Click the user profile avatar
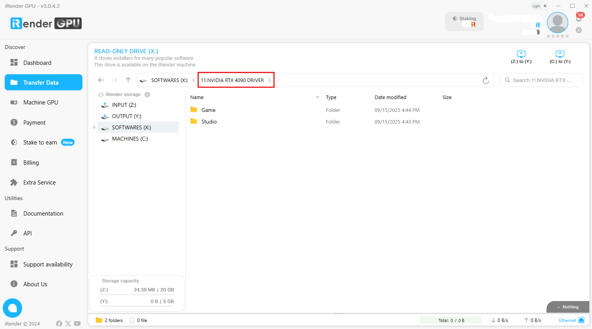Screen dimensions: 592x329 pyautogui.click(x=557, y=23)
